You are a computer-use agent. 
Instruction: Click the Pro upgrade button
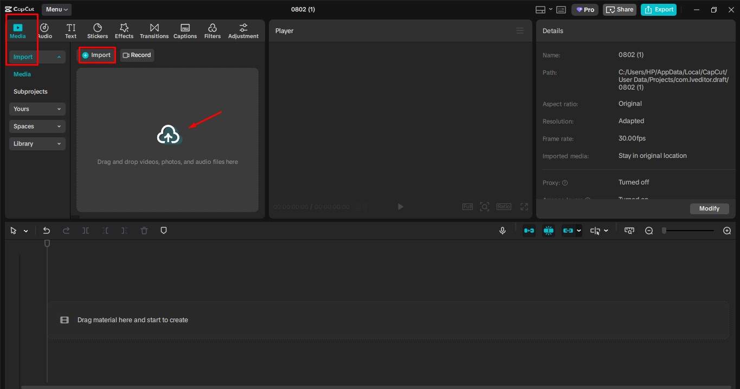[585, 10]
